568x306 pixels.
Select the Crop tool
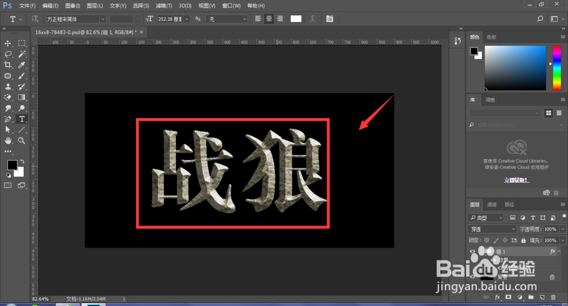(7, 65)
